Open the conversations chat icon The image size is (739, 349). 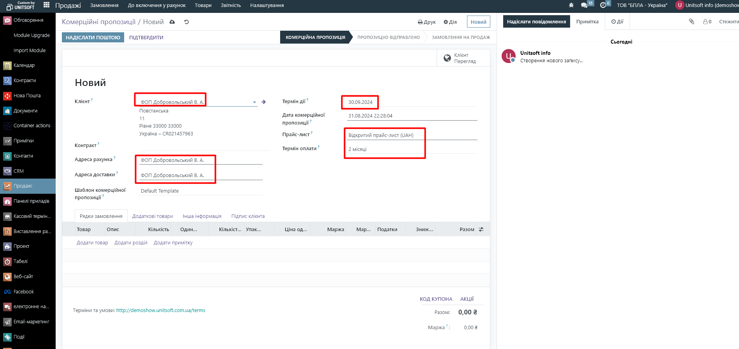point(584,5)
